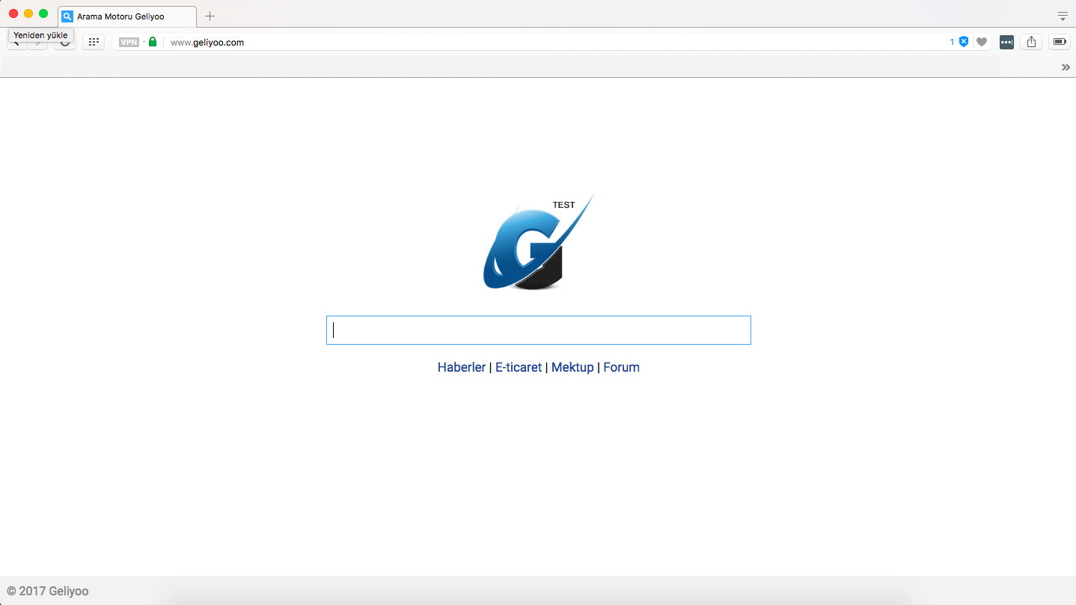Expand the bookmarks bar overflow chevron

tap(1066, 67)
